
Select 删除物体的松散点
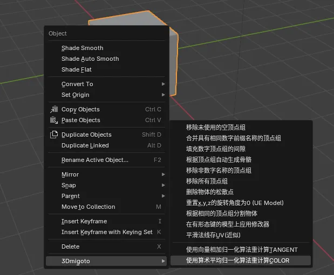[x=241, y=192]
